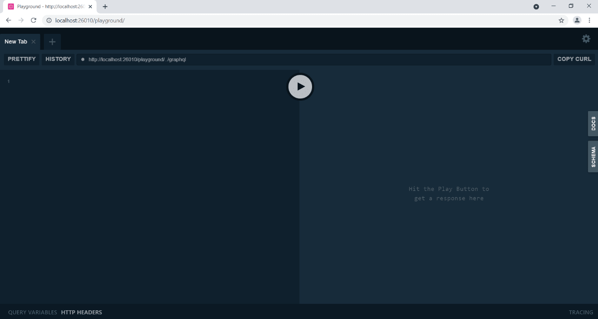Open Playground settings gear icon

pos(586,39)
